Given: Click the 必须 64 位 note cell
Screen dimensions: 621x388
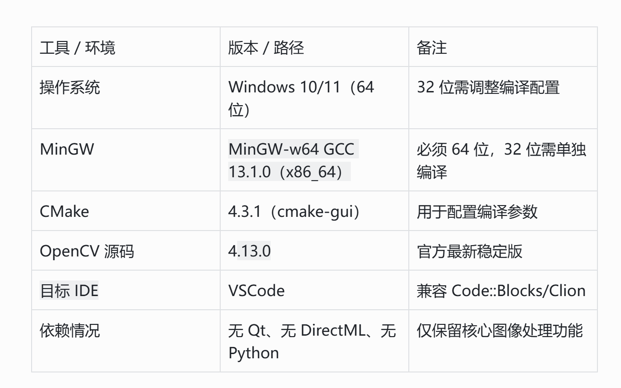Looking at the screenshot, I should [502, 160].
